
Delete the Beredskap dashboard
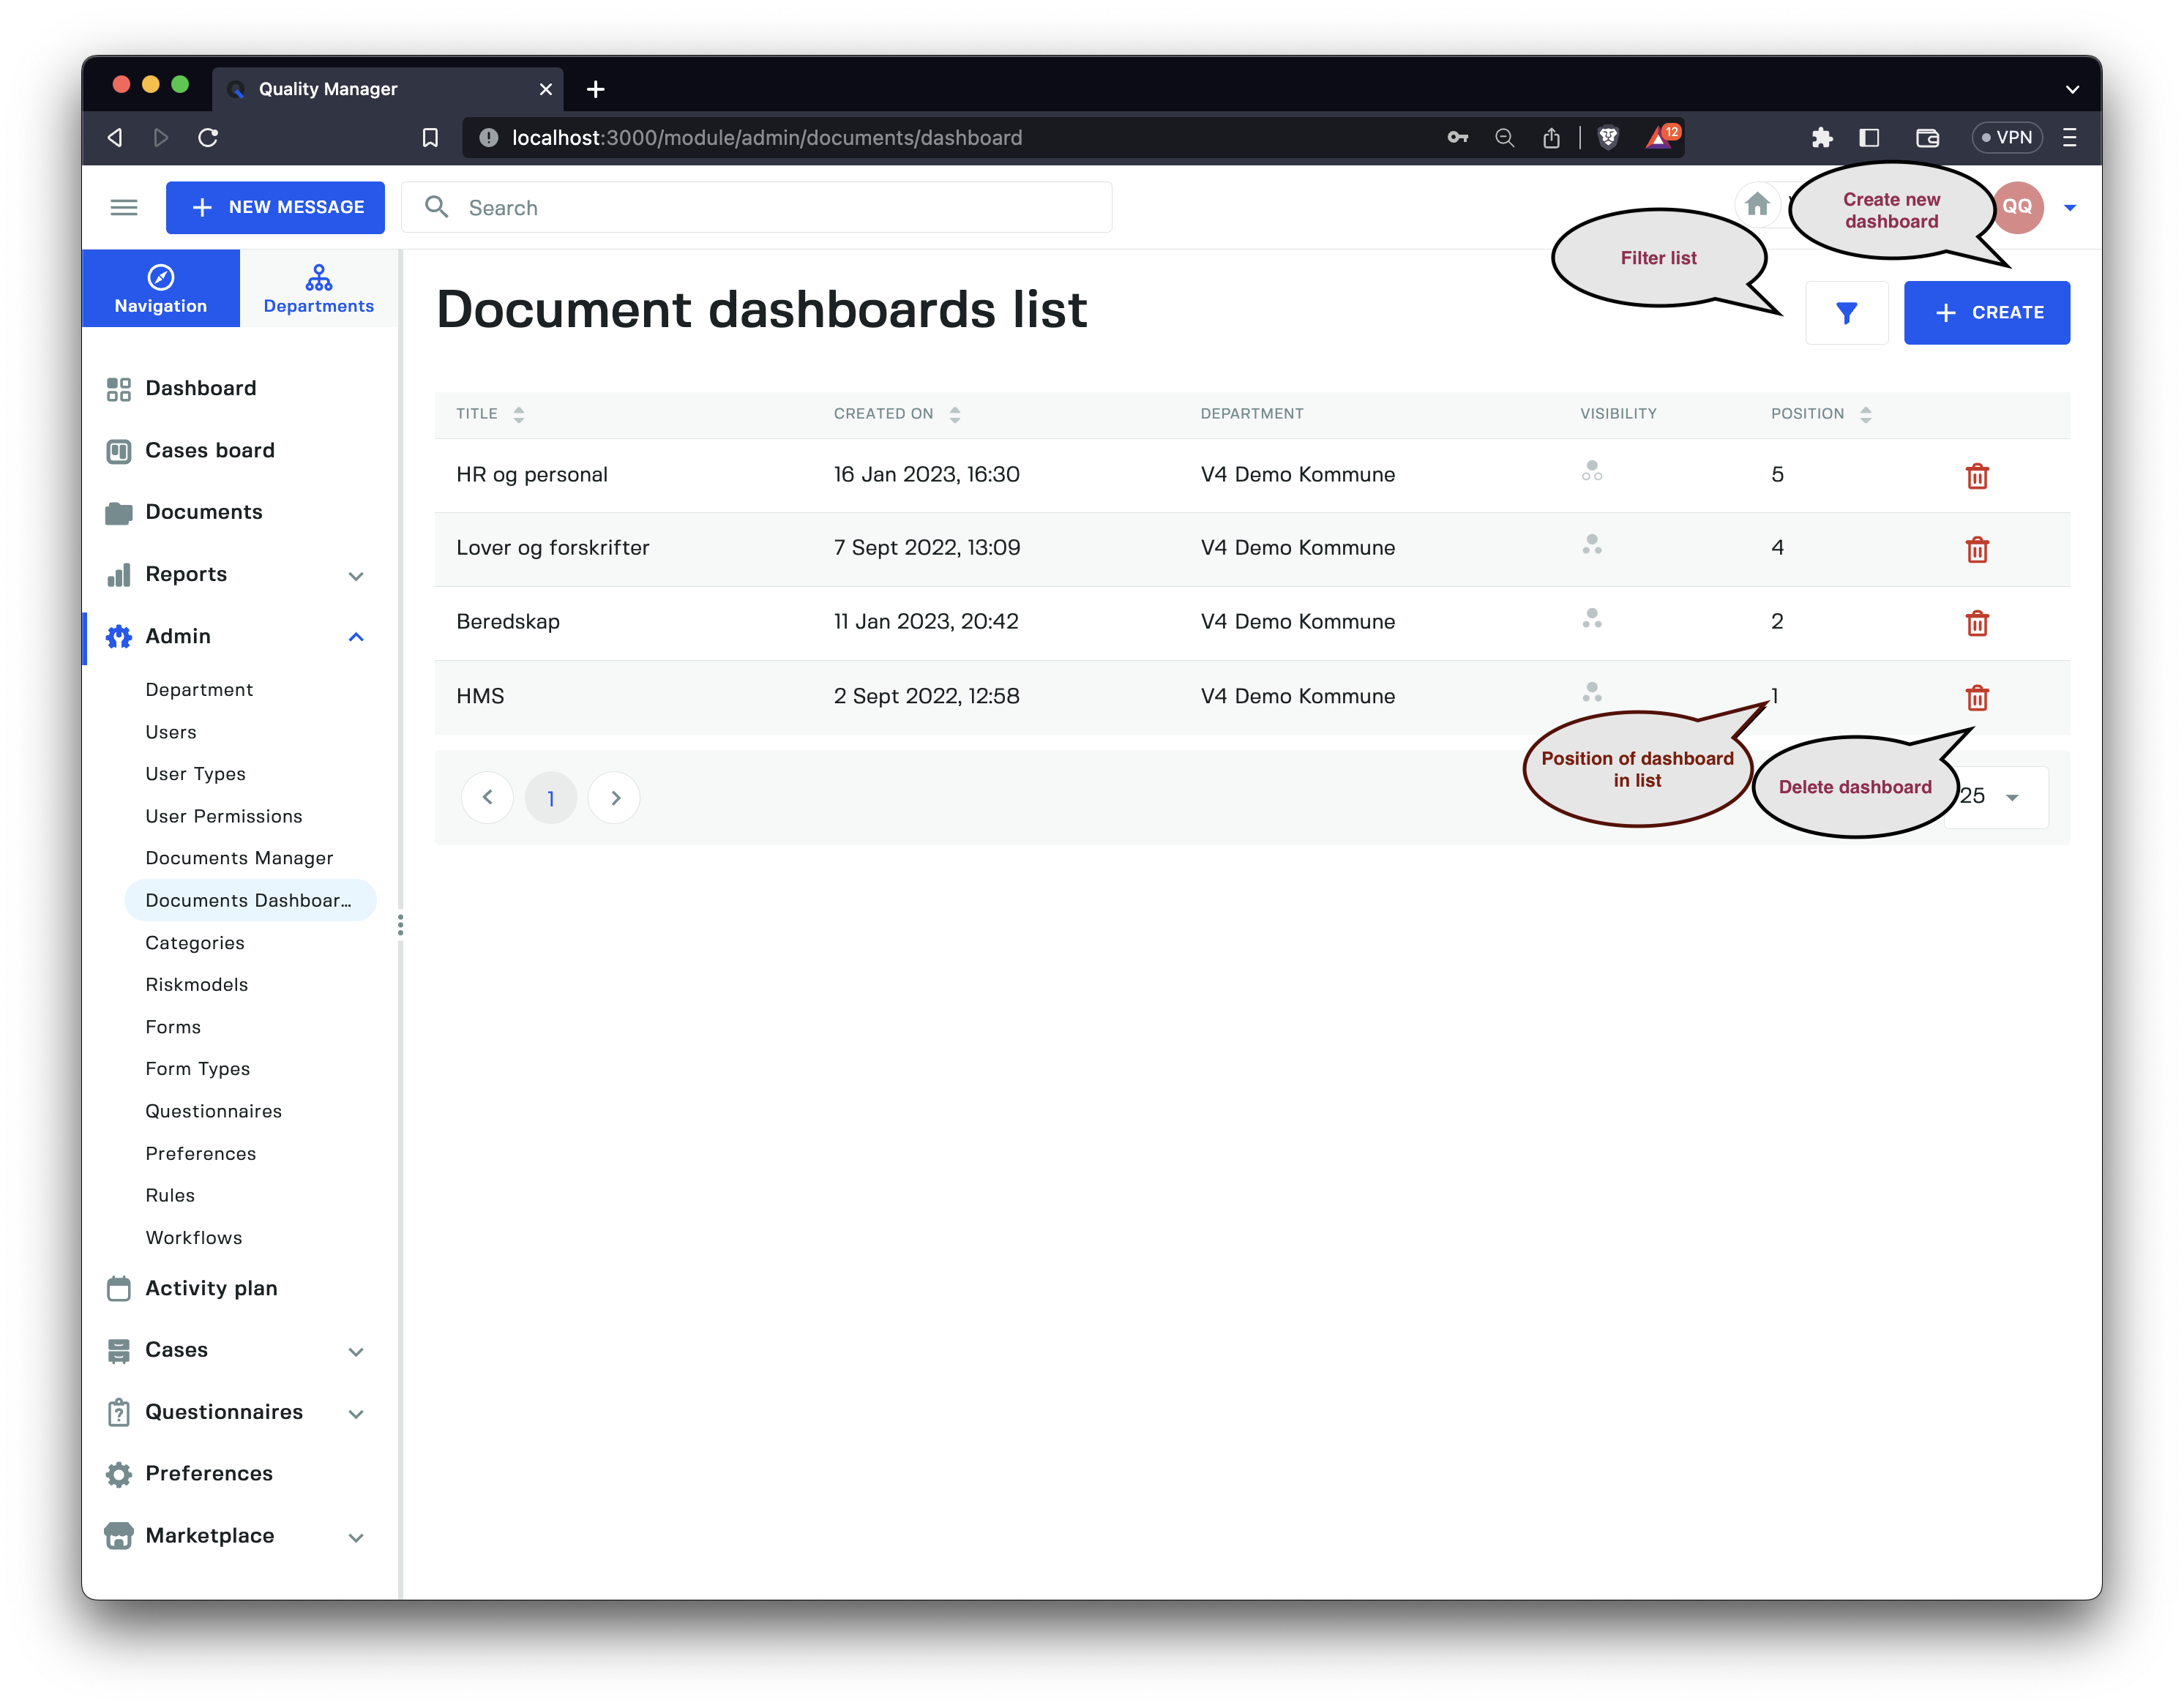click(1977, 624)
